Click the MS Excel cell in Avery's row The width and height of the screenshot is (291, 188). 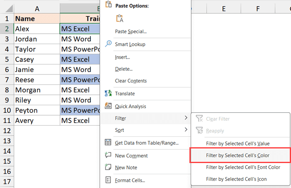(80, 121)
